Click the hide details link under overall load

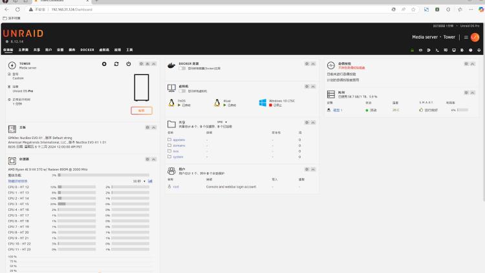pos(17,181)
